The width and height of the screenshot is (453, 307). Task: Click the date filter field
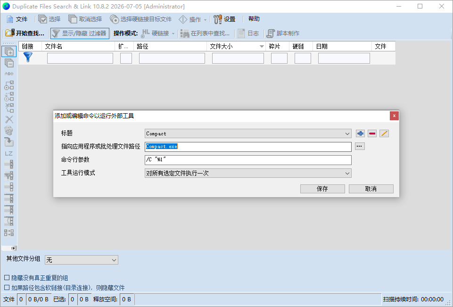[344, 58]
